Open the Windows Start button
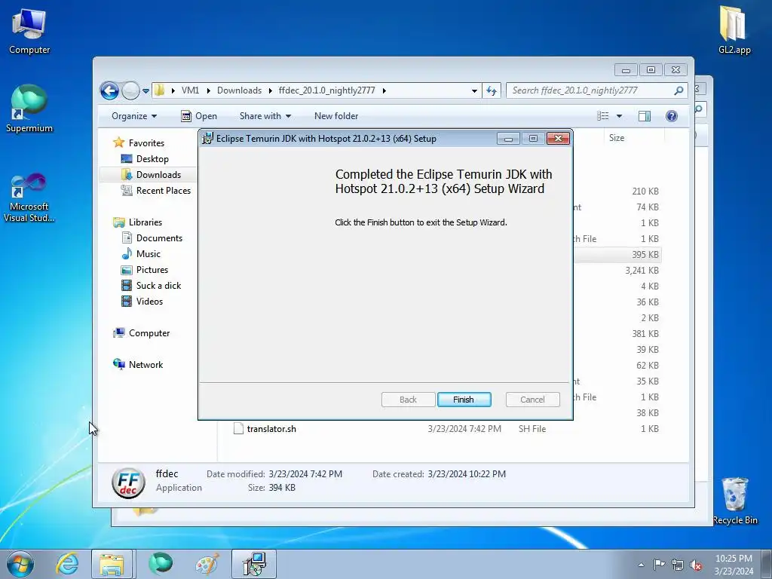This screenshot has width=772, height=579. pyautogui.click(x=20, y=564)
